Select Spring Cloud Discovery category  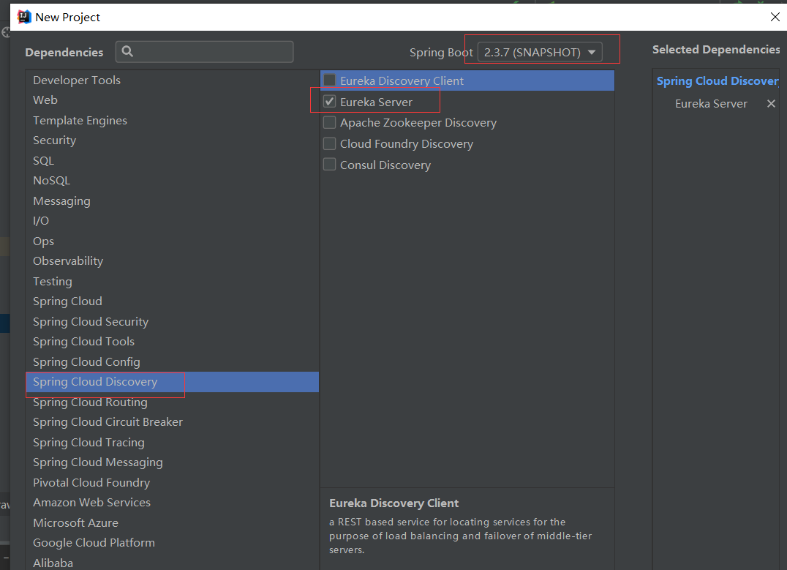click(x=172, y=382)
